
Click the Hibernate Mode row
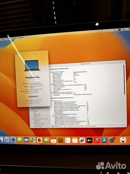71,111
